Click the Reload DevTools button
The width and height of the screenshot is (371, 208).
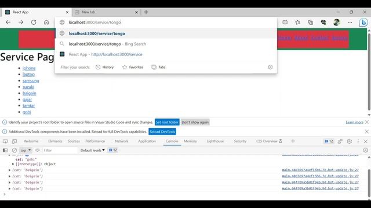tap(162, 132)
